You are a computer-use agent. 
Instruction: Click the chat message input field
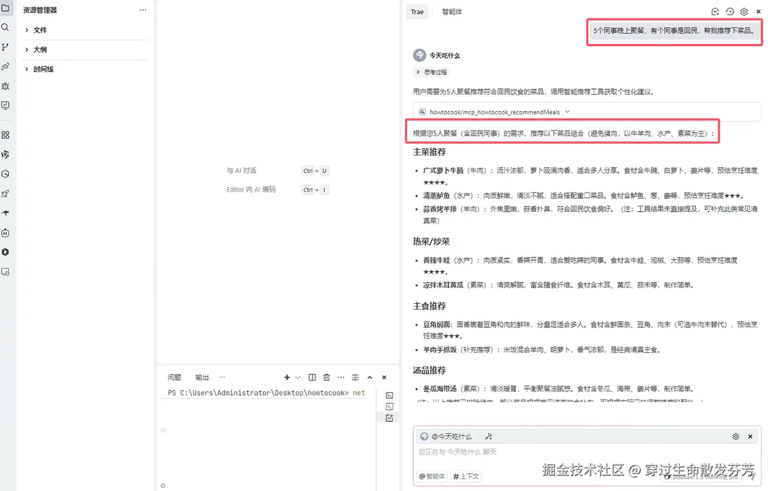(x=587, y=452)
